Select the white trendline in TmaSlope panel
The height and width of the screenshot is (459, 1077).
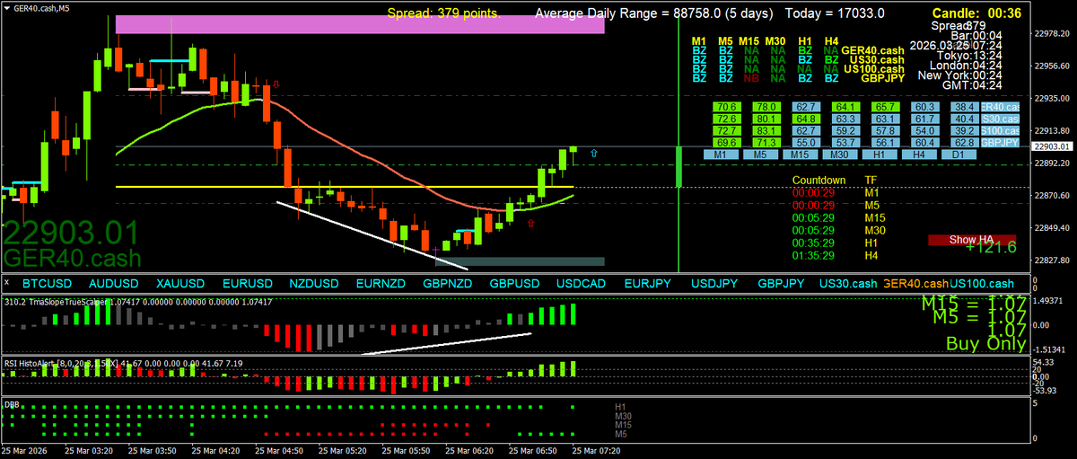click(x=448, y=344)
